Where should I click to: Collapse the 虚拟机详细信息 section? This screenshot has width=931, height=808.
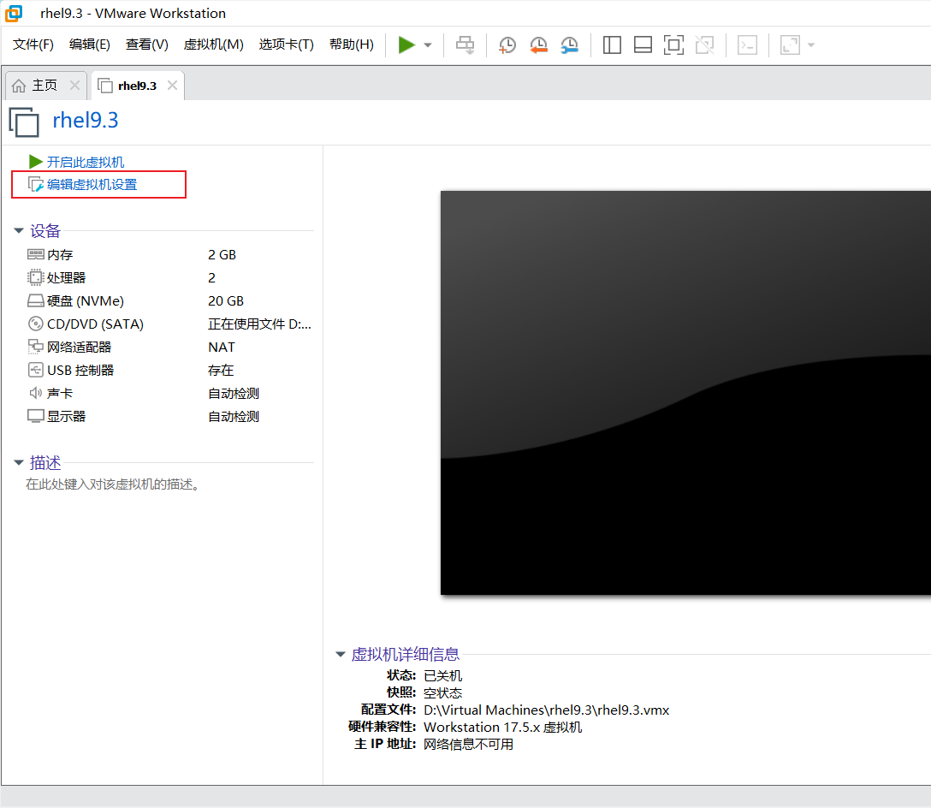tap(341, 654)
